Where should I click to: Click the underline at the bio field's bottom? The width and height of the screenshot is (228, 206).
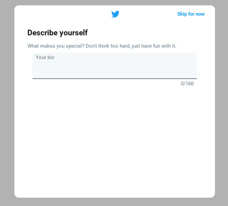pos(115,79)
